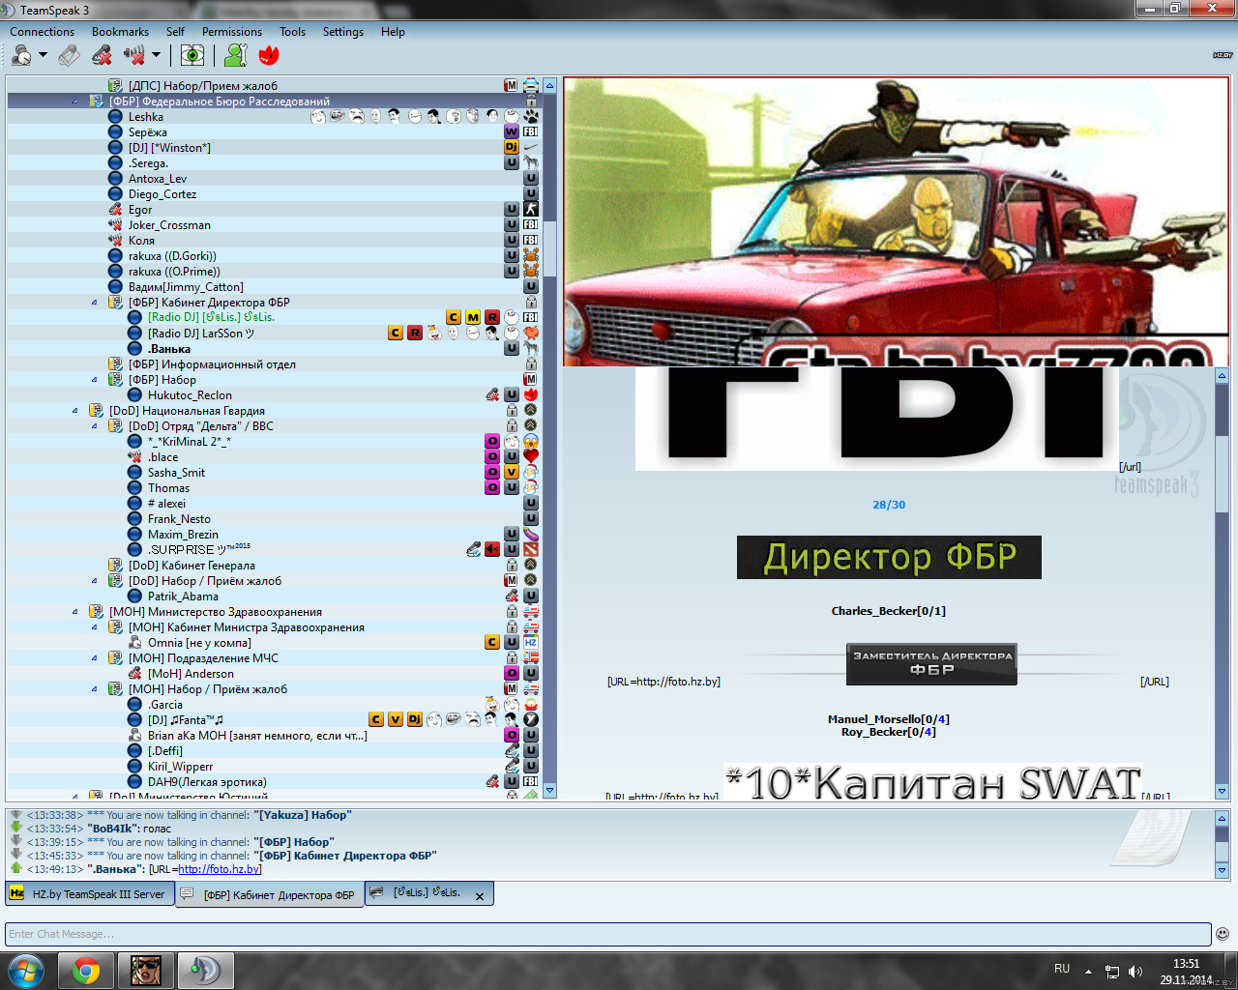Click the description panel scroll down arrow
This screenshot has height=990, width=1238.
pyautogui.click(x=1222, y=792)
